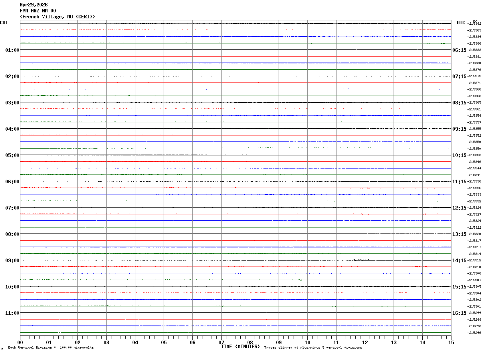Screen dimensions: 483x353
Task: Click the '14:15' UTC row label
Action: pos(459,261)
